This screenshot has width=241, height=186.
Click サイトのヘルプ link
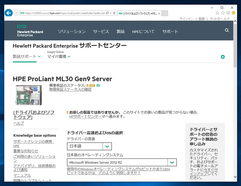220,19
